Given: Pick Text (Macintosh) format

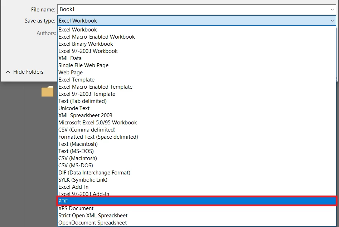Looking at the screenshot, I should click(x=197, y=144).
